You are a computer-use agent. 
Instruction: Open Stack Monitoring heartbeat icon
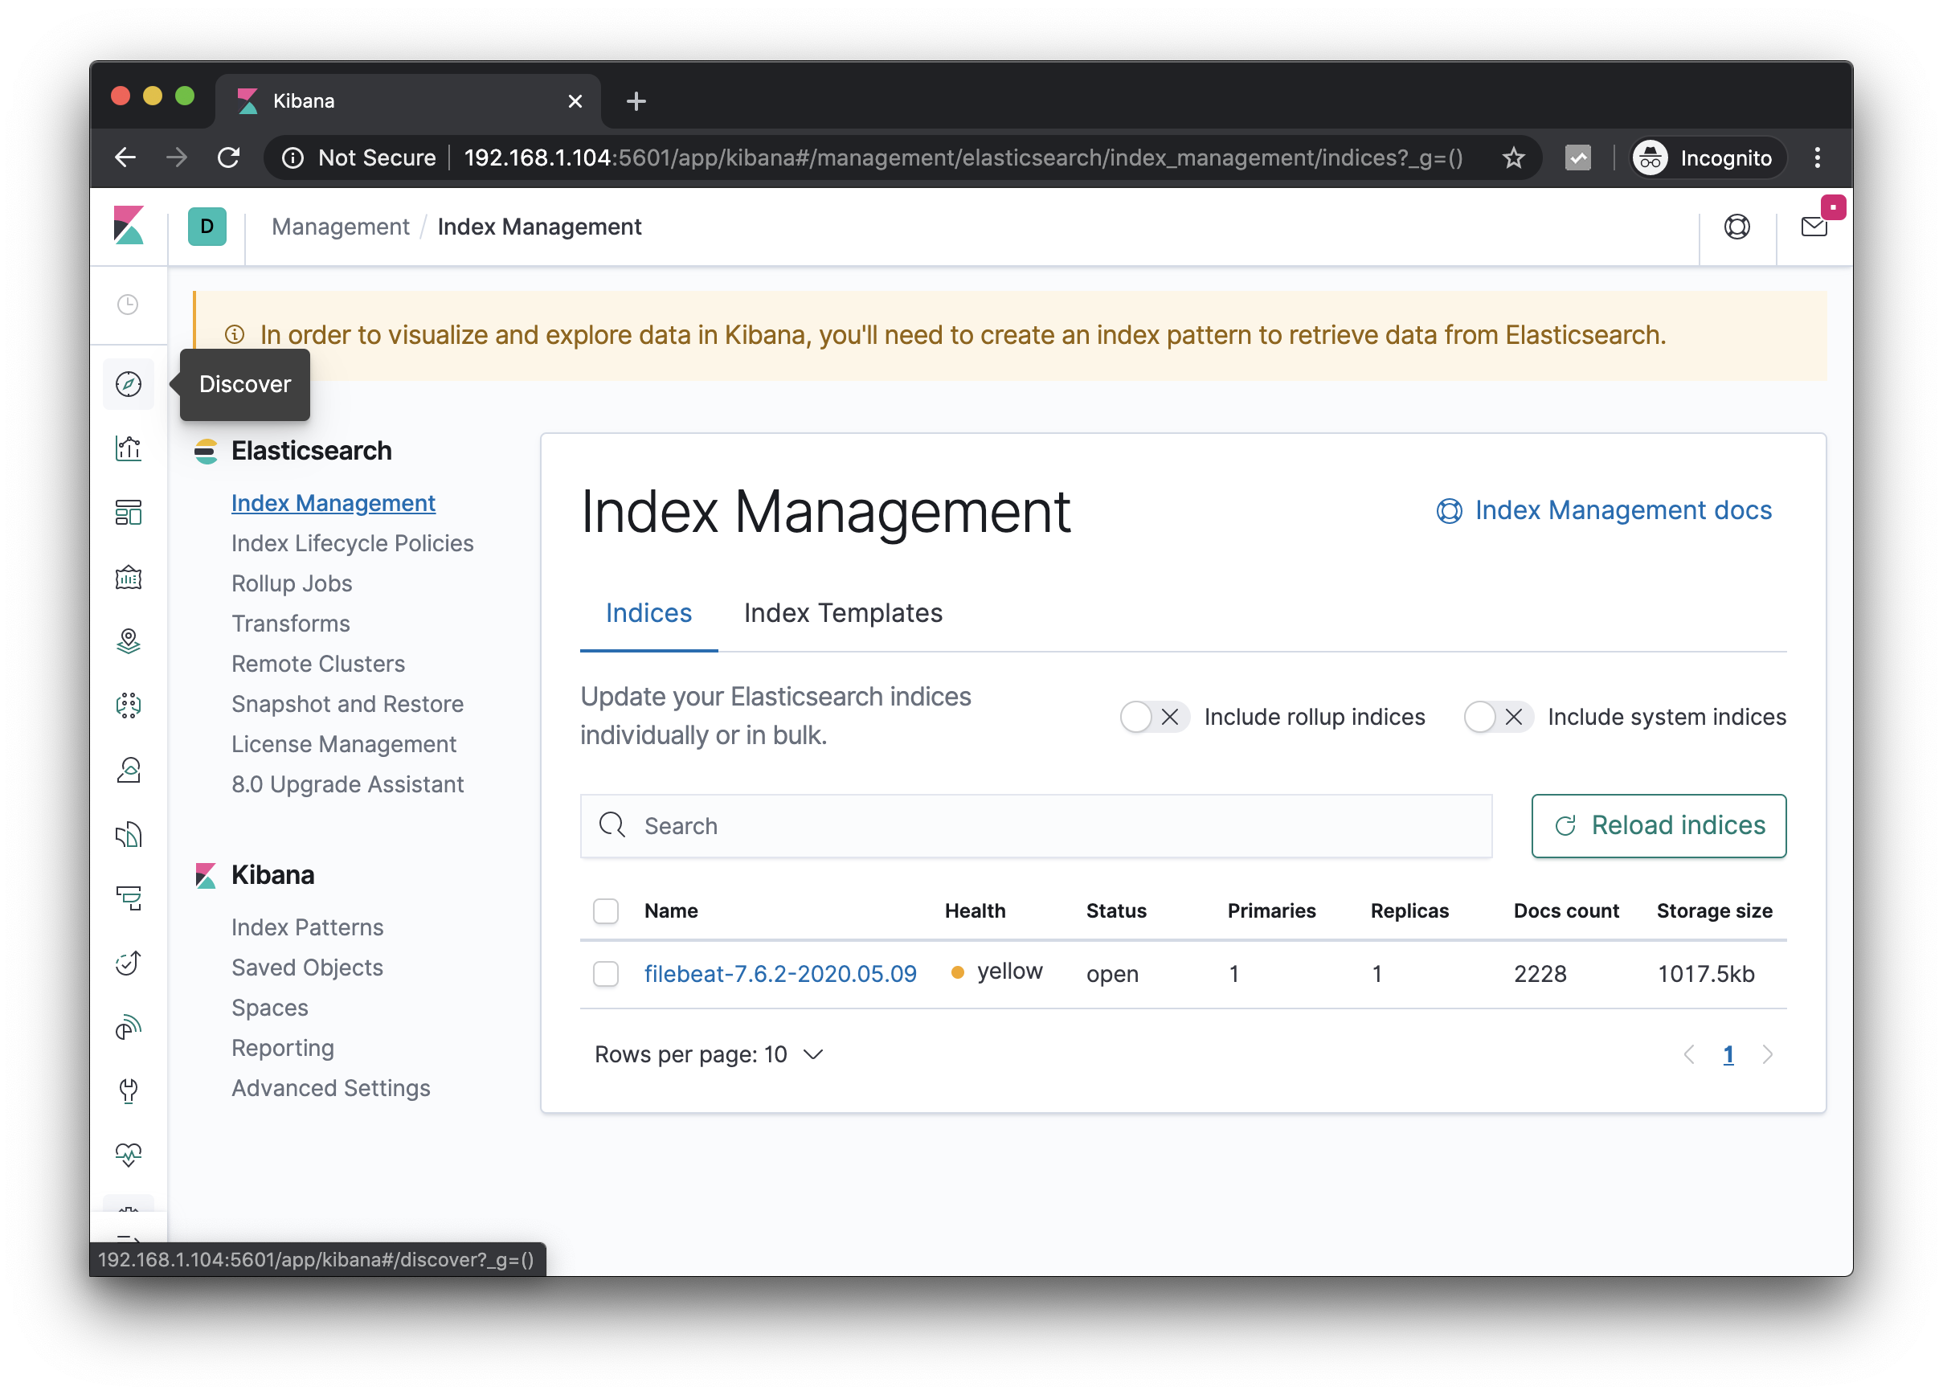(x=129, y=1154)
